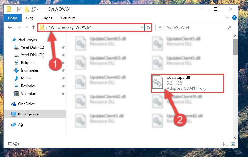Click the vertical scrollbar thumb
Viewport: 248px width, 157px height.
tap(235, 47)
